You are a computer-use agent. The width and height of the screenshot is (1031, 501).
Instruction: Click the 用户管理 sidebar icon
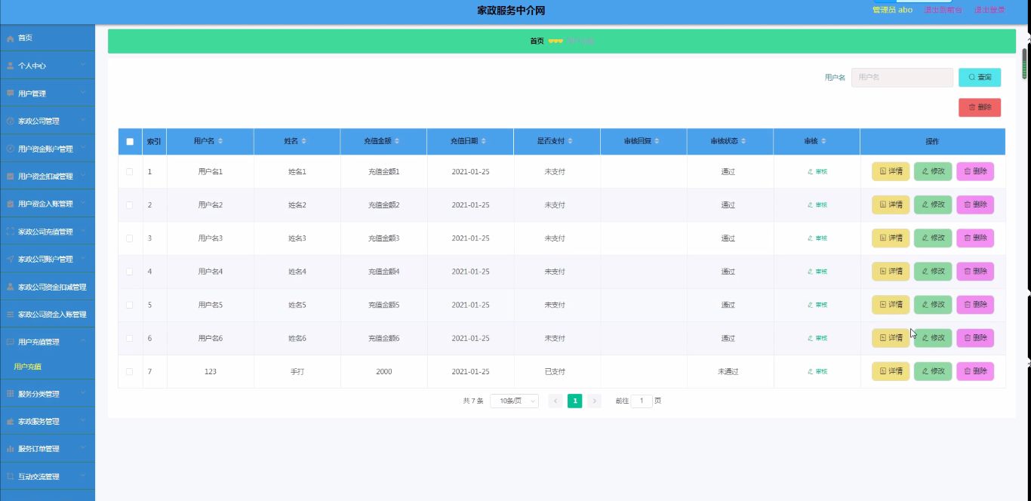pyautogui.click(x=11, y=94)
